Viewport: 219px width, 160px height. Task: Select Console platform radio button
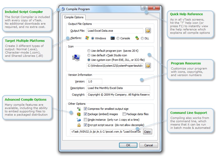pos(118,38)
